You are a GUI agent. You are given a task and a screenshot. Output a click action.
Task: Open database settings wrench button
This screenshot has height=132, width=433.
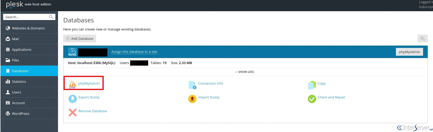(423, 39)
